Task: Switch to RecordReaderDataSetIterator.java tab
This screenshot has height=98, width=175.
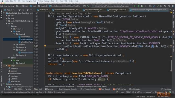Action: click(66, 10)
